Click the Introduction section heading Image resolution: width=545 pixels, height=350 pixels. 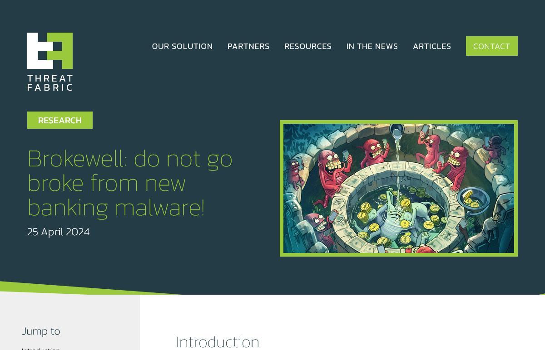tap(218, 341)
